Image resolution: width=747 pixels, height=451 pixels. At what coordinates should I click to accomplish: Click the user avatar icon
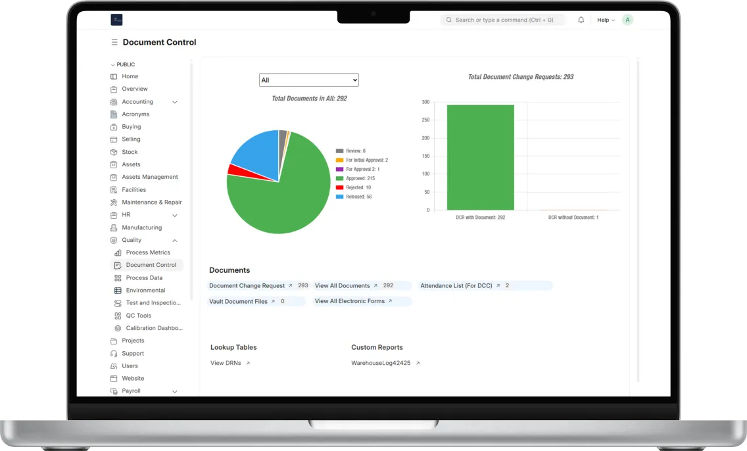[627, 20]
